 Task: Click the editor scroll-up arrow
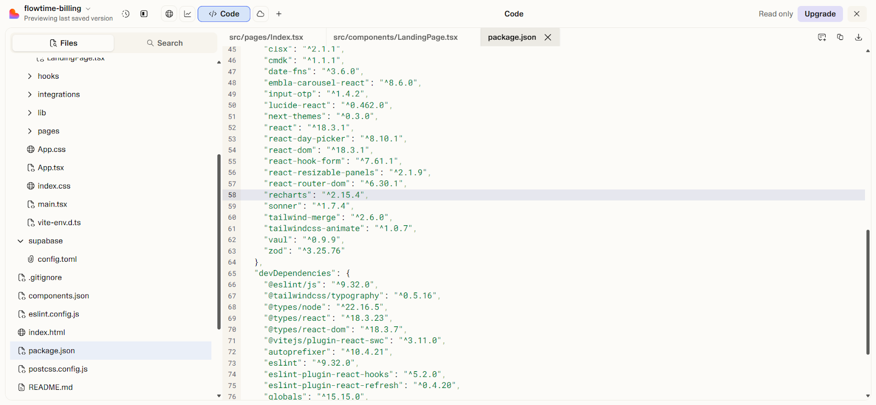(868, 51)
